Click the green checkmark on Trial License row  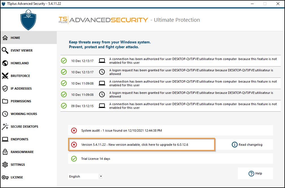74,159
